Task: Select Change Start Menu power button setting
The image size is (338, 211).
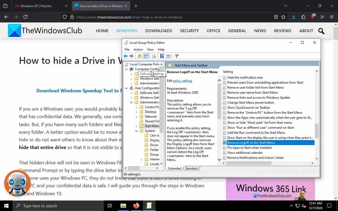Action: pos(251,103)
